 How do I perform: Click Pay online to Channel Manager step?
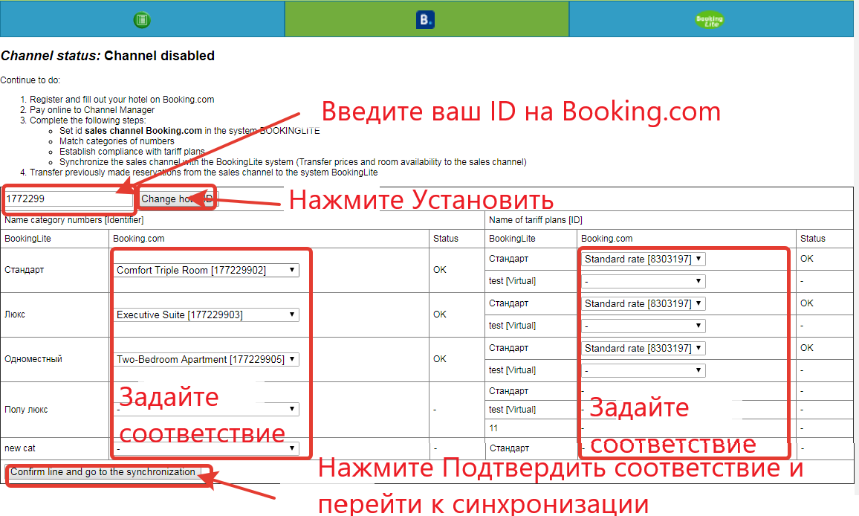tap(92, 110)
